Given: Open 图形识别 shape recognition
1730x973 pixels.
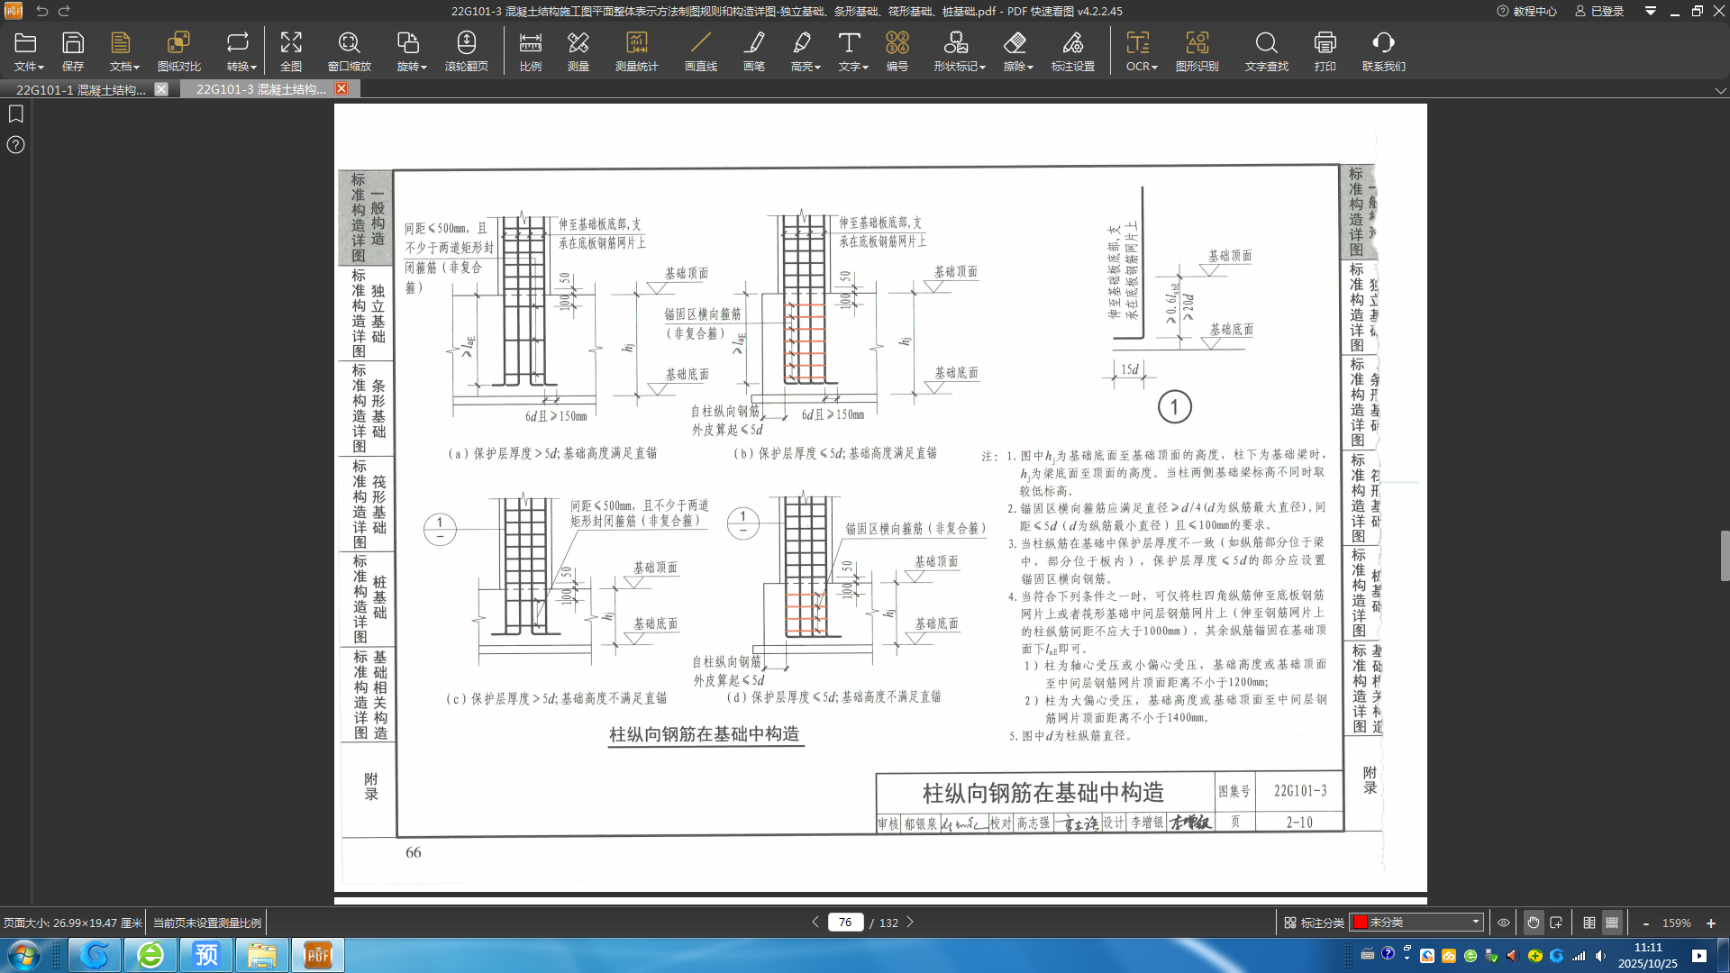Looking at the screenshot, I should 1197,51.
